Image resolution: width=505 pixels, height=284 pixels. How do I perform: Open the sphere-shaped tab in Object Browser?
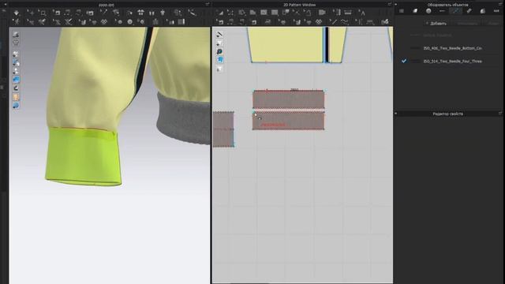pyautogui.click(x=482, y=11)
